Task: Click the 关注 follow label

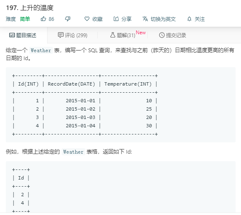Action: pyautogui.click(x=200, y=19)
